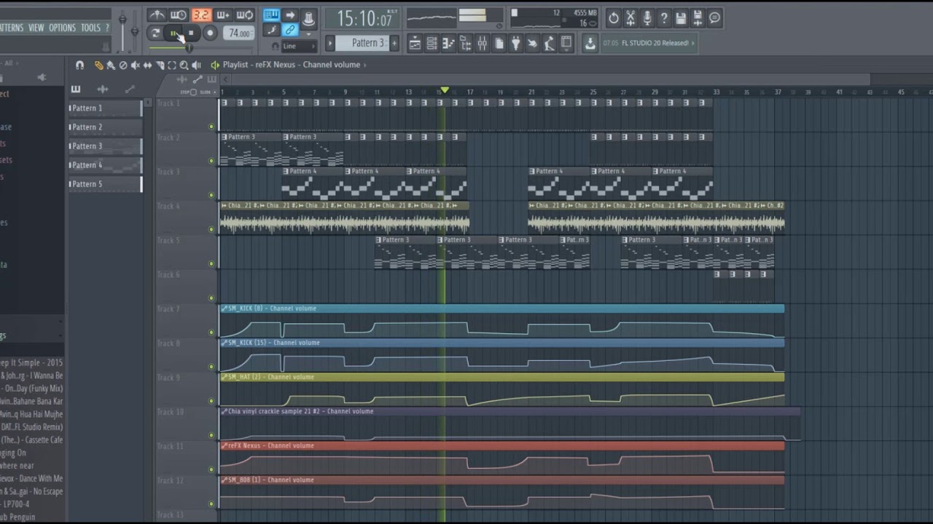
Task: Toggle the recording countdown 3.2 button
Action: 202,15
